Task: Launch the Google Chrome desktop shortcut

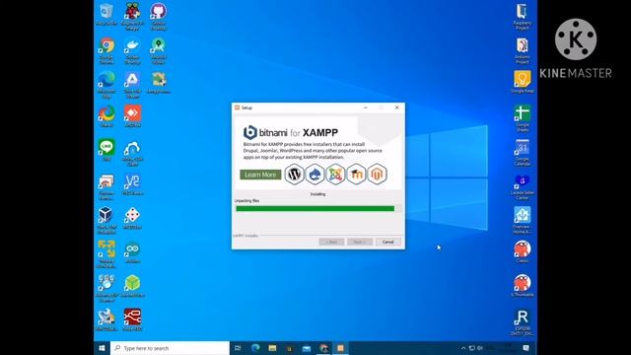Action: pos(106,45)
